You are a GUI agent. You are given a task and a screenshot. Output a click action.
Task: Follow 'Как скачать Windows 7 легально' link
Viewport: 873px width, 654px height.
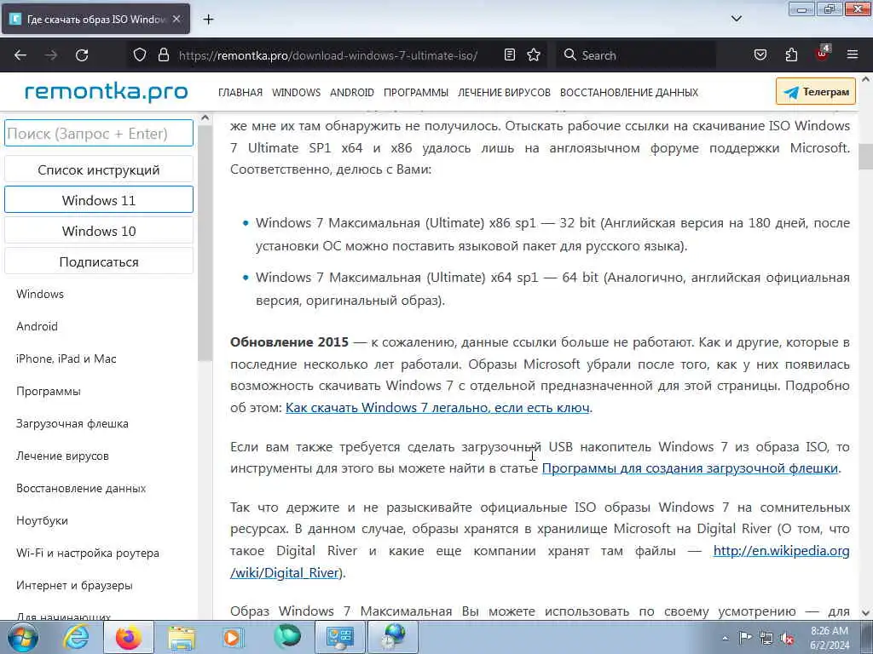437,408
